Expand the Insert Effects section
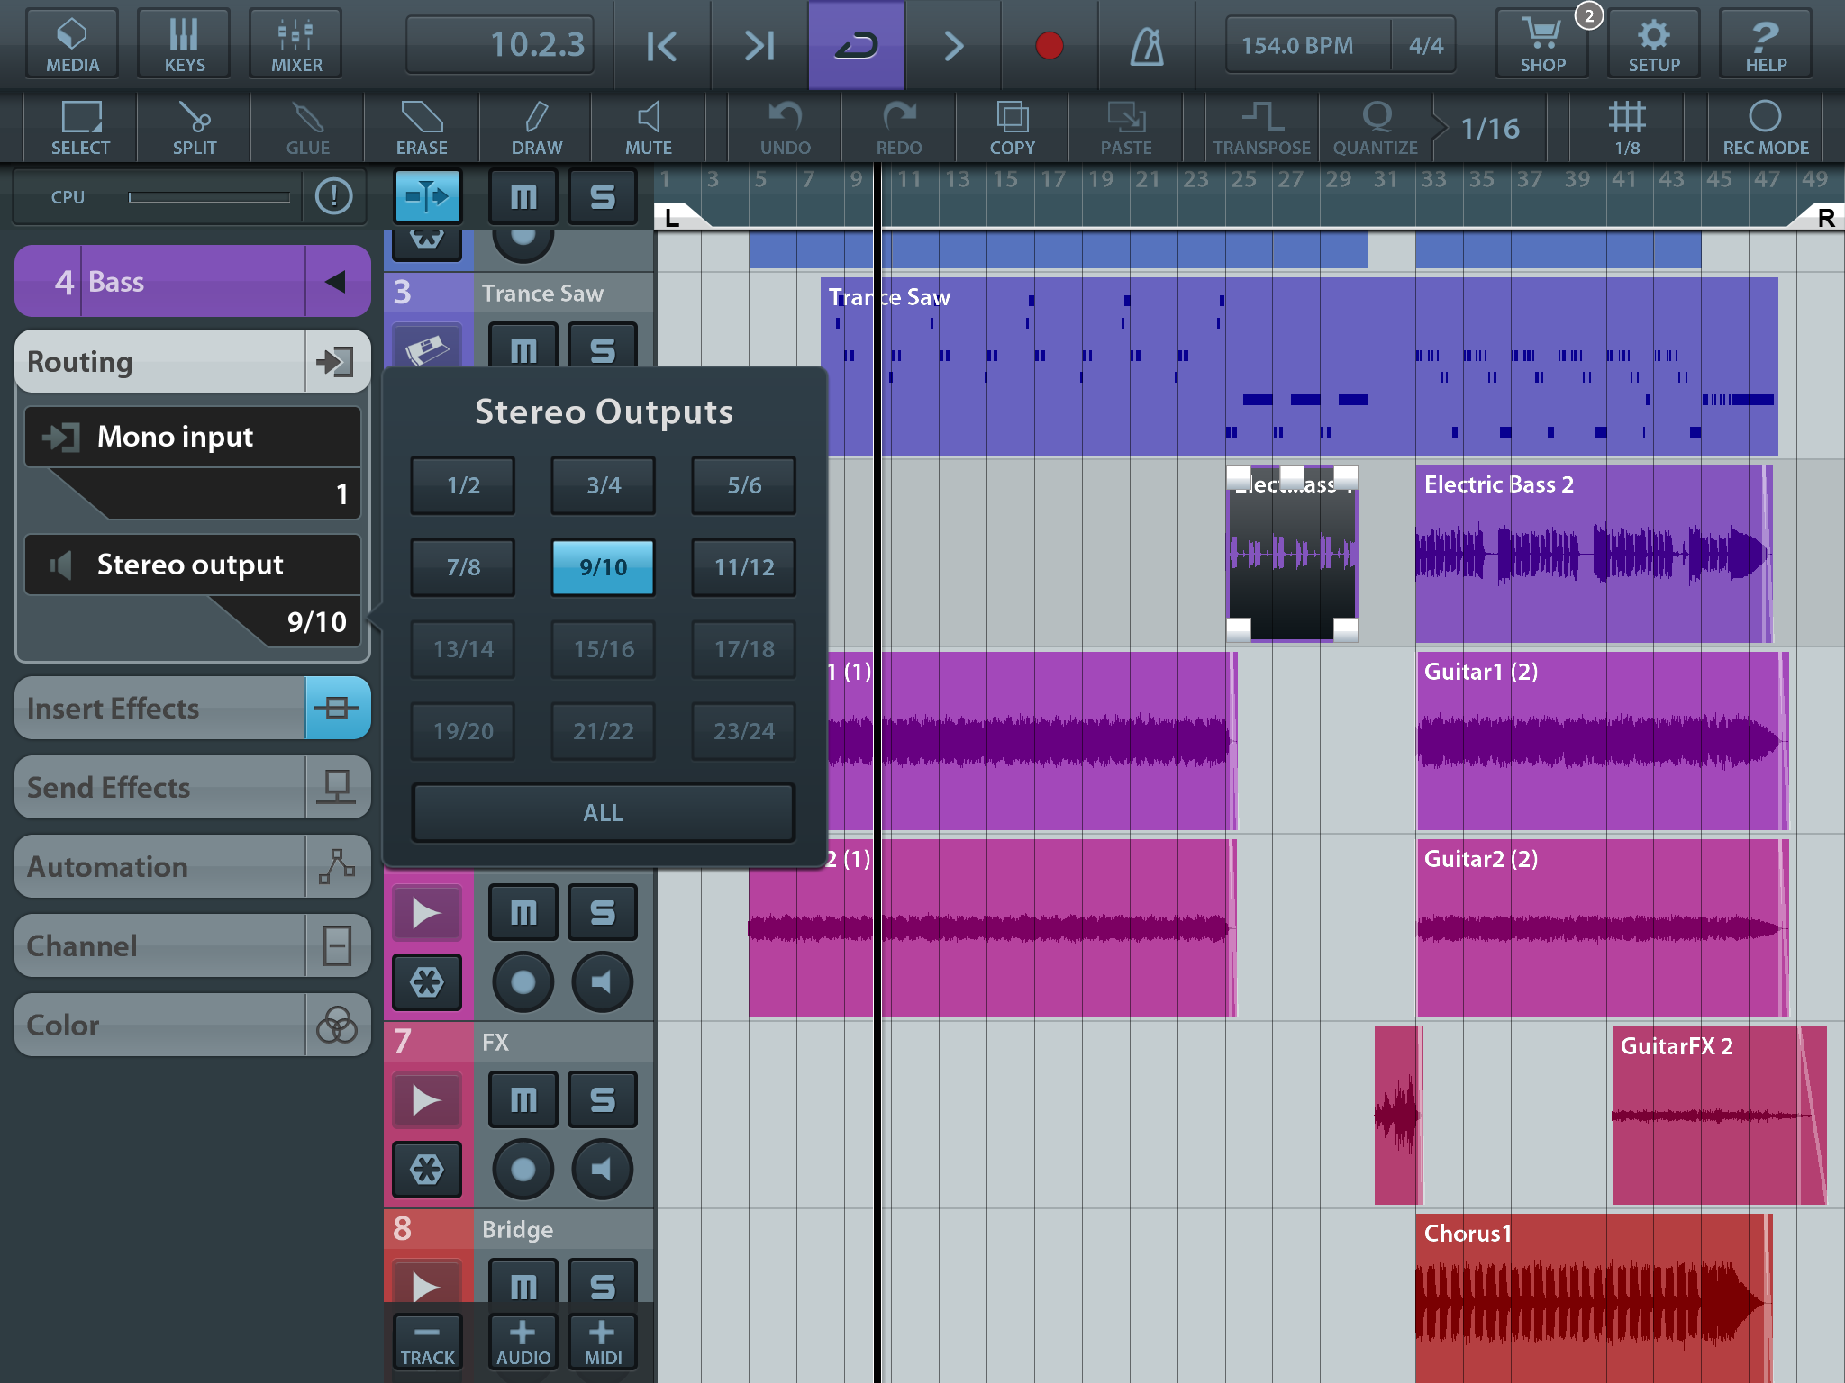The width and height of the screenshot is (1845, 1383). (x=193, y=709)
